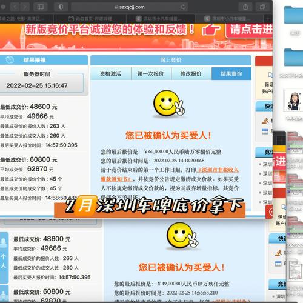Click the lower window's 最低成交价: 48600 元

tap(42, 239)
